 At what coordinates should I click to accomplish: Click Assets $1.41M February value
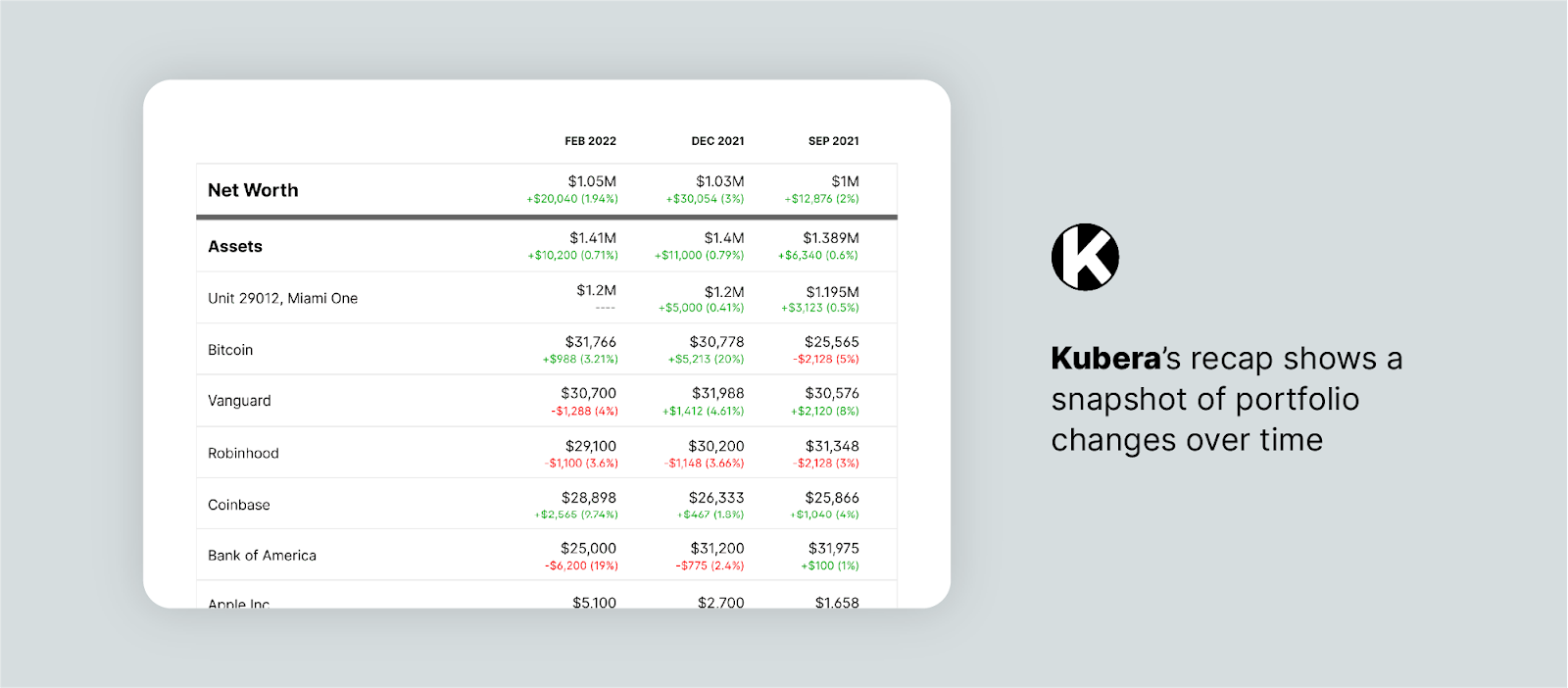(592, 238)
